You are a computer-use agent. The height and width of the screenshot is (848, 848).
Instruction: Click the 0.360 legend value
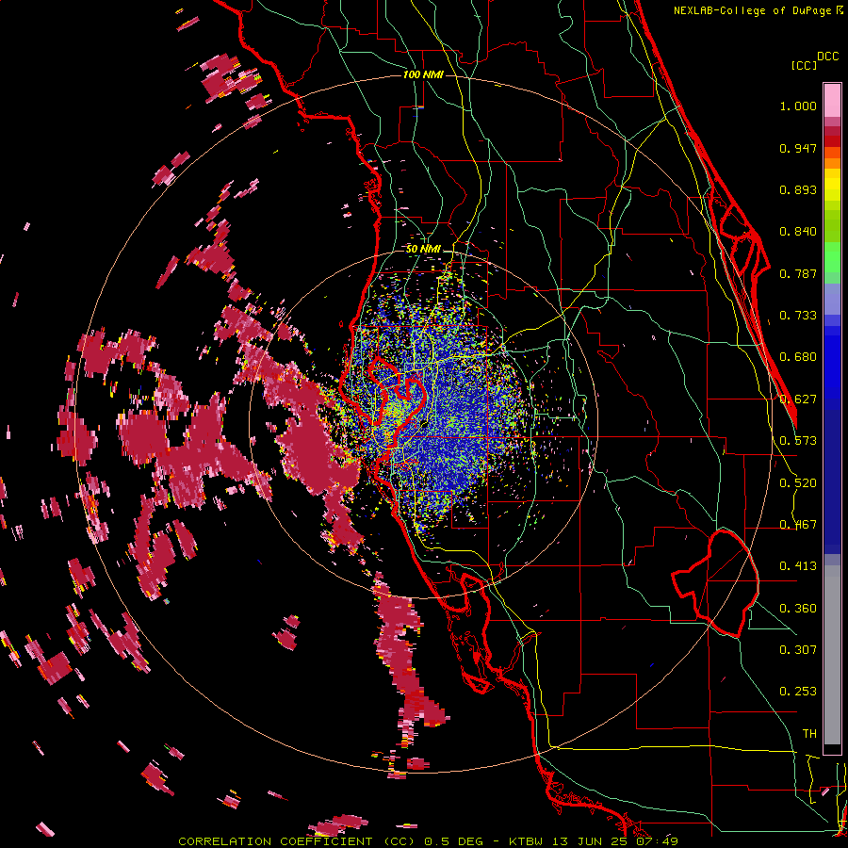point(798,609)
